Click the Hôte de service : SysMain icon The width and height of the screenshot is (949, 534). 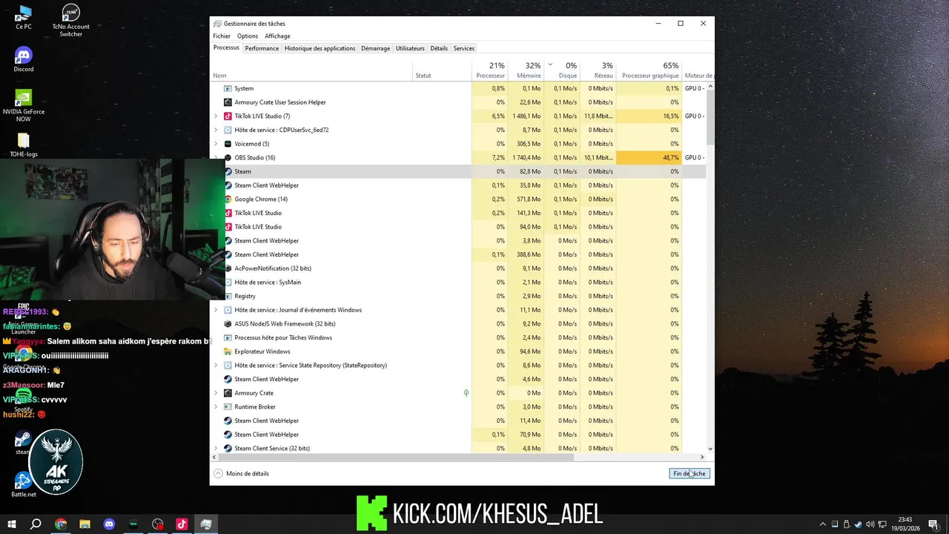pos(228,283)
